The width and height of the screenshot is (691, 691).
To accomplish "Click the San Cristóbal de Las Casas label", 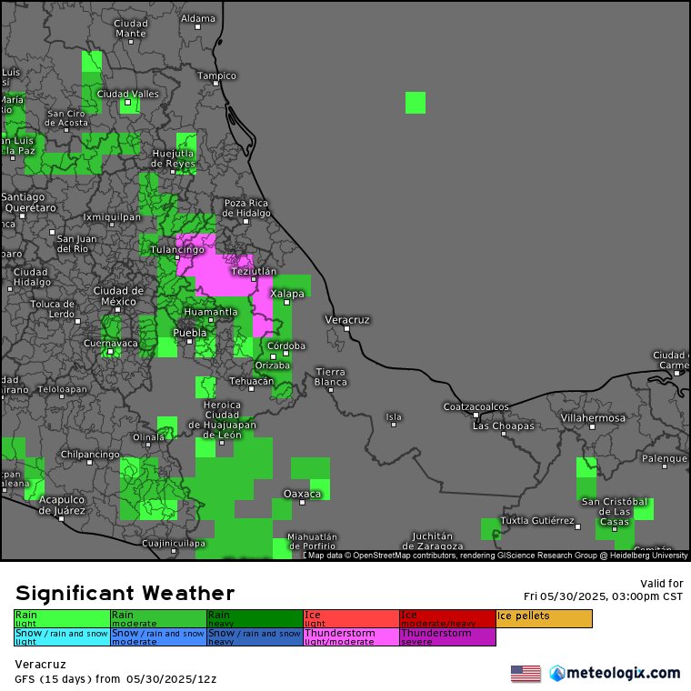I will pos(615,511).
